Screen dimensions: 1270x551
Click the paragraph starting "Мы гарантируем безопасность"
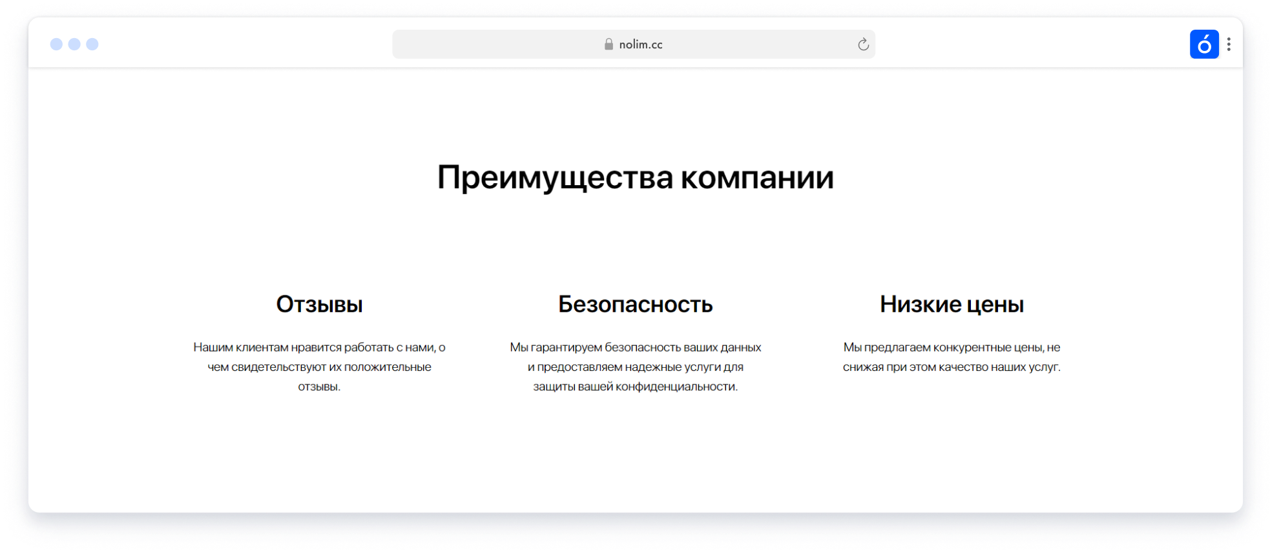pos(636,367)
